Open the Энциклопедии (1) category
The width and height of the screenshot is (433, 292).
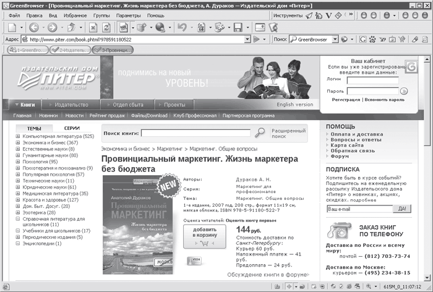point(42,243)
